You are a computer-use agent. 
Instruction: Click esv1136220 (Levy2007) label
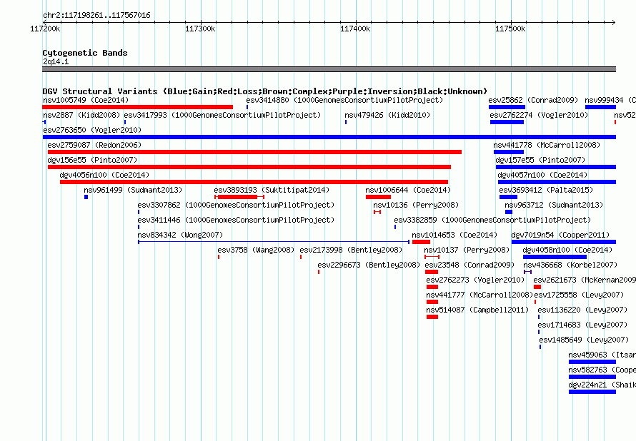(x=582, y=310)
